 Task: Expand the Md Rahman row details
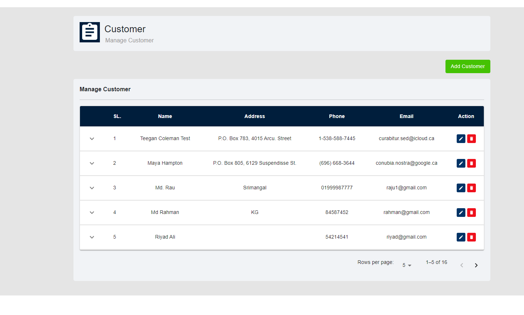pos(92,213)
